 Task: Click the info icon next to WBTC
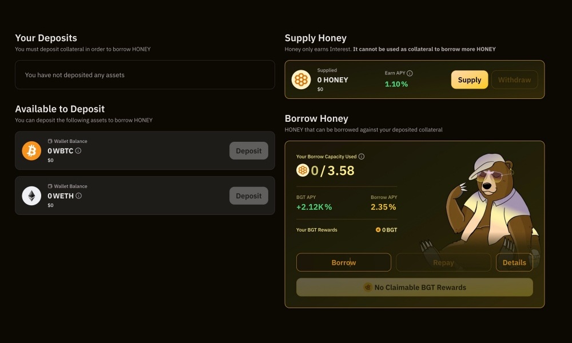coord(77,150)
